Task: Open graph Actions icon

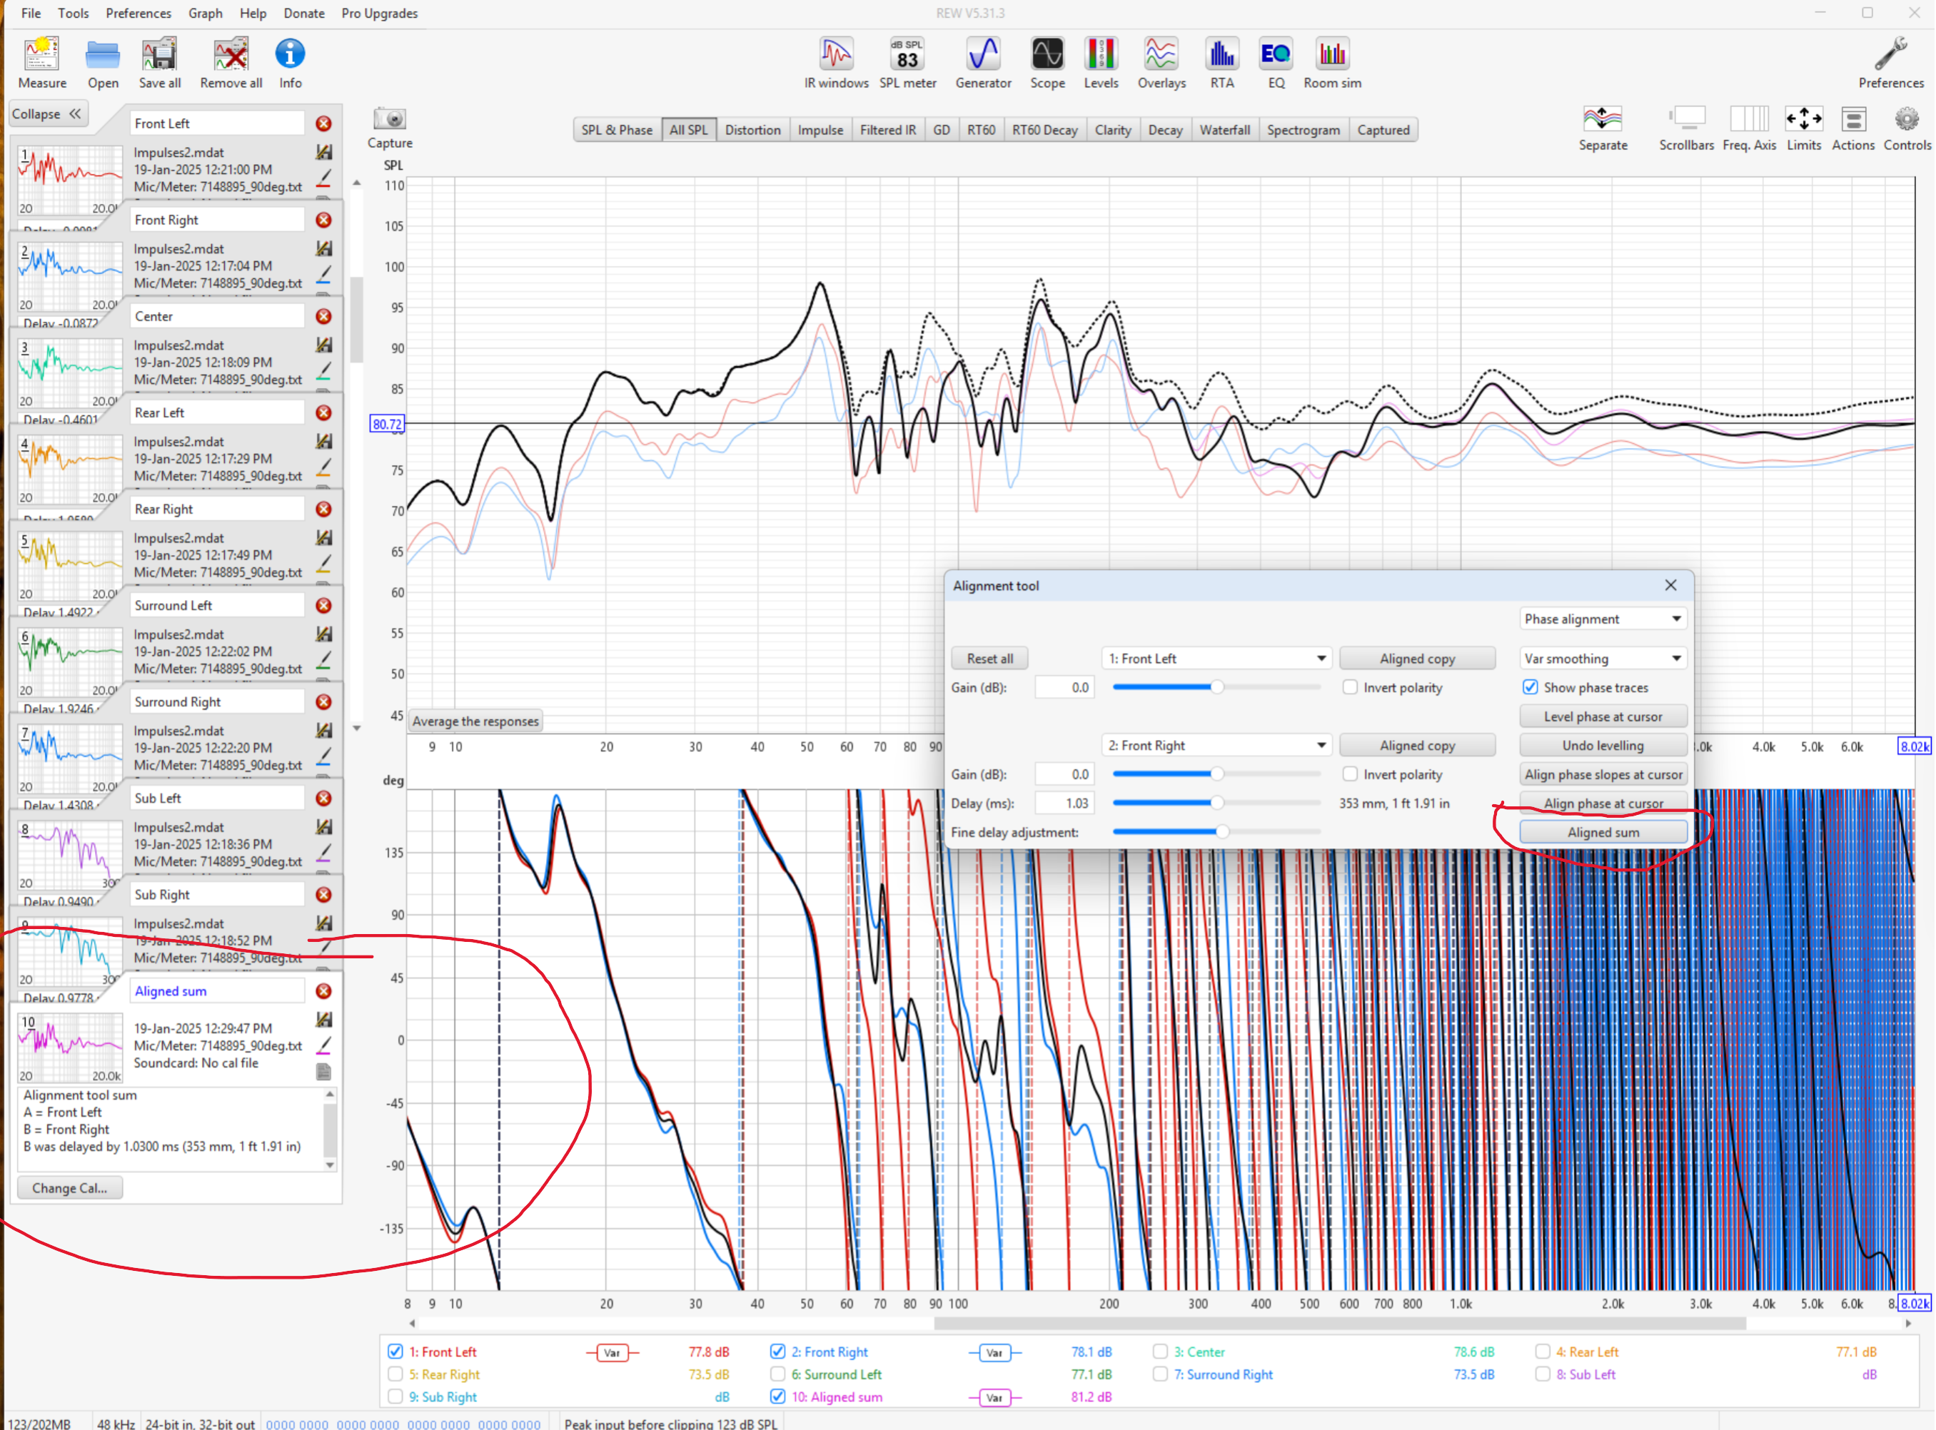Action: tap(1854, 128)
